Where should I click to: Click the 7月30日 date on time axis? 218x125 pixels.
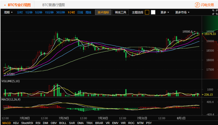[x=103, y=118]
